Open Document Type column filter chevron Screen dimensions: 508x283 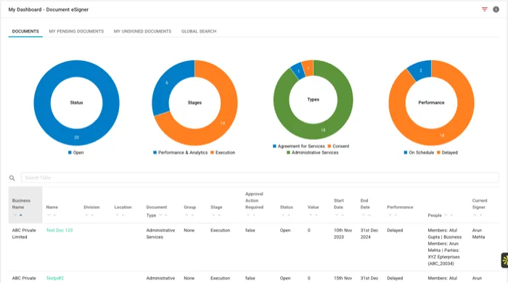point(160,215)
